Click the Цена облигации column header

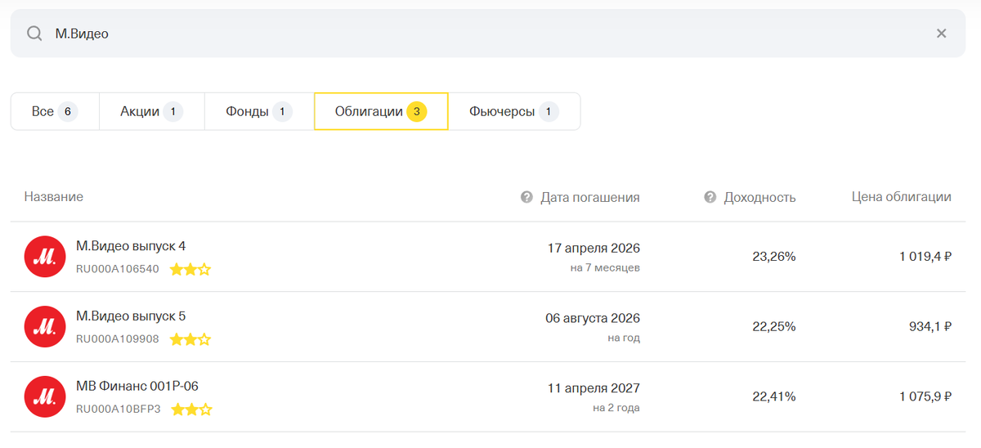click(x=901, y=197)
